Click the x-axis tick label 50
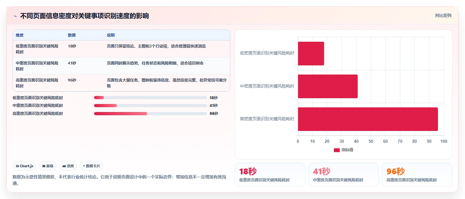Image resolution: width=465 pixels, height=199 pixels. [371, 142]
